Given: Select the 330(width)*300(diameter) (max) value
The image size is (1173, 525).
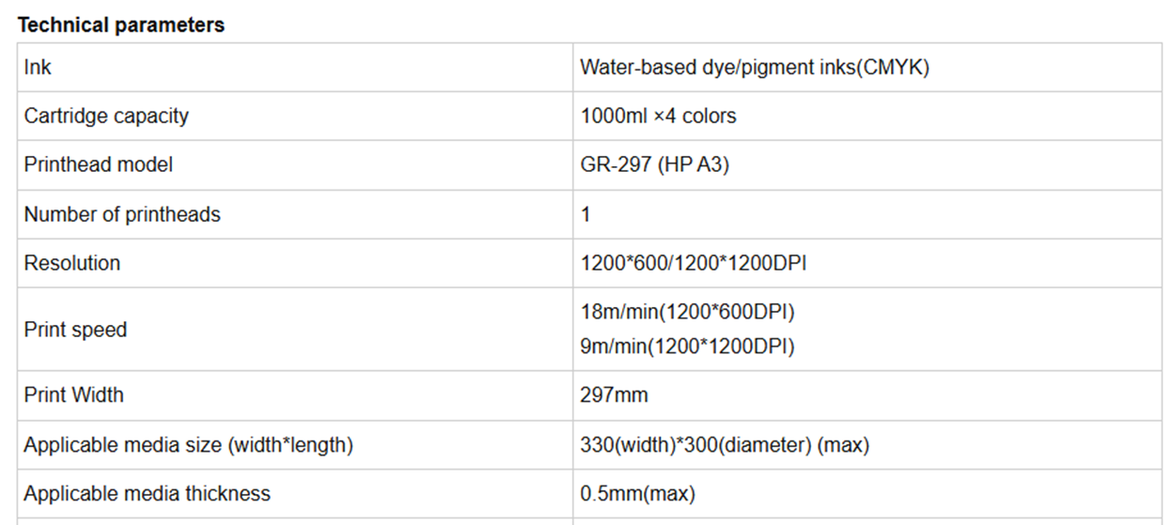Looking at the screenshot, I should click(725, 445).
